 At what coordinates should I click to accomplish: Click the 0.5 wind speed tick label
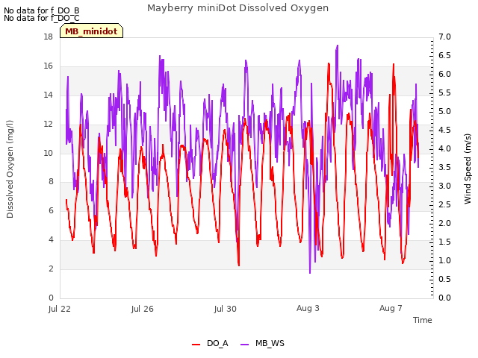tap(444, 279)
